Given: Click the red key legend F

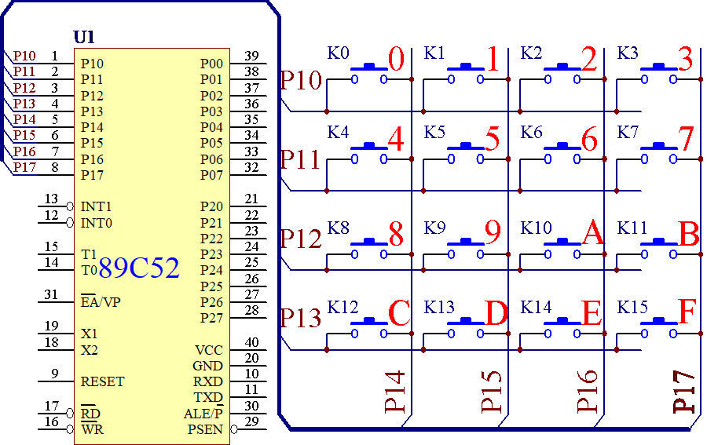Looking at the screenshot, I should 687,312.
